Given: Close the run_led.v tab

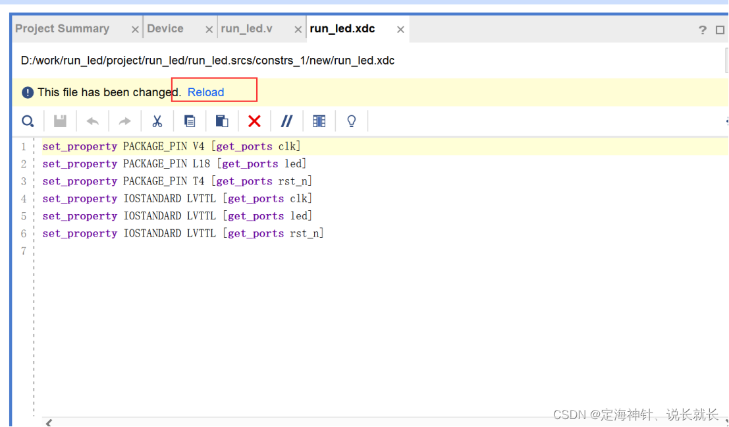Looking at the screenshot, I should pyautogui.click(x=298, y=29).
